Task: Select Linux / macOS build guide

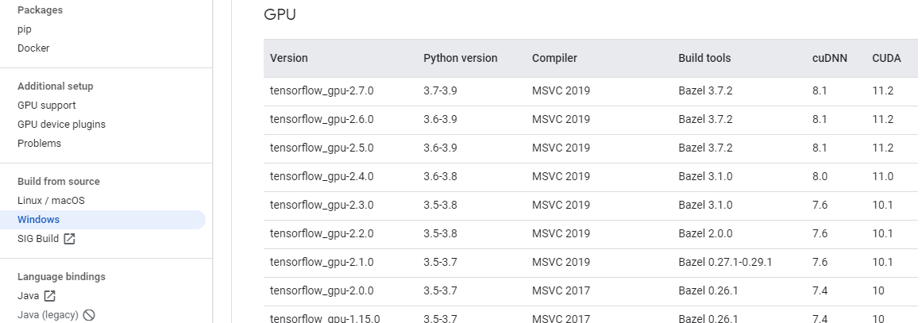Action: (x=51, y=201)
